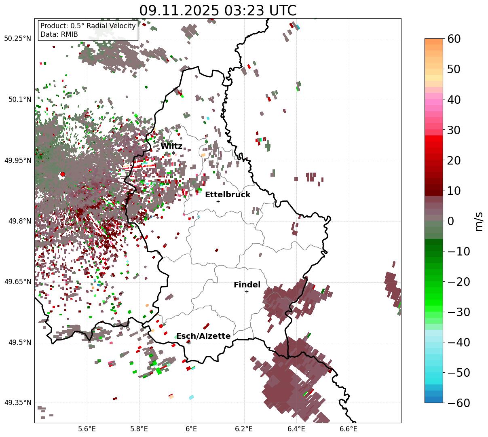The image size is (488, 437).
Task: Pick the bright red 25 m/s colorbar segment
Action: (x=434, y=145)
